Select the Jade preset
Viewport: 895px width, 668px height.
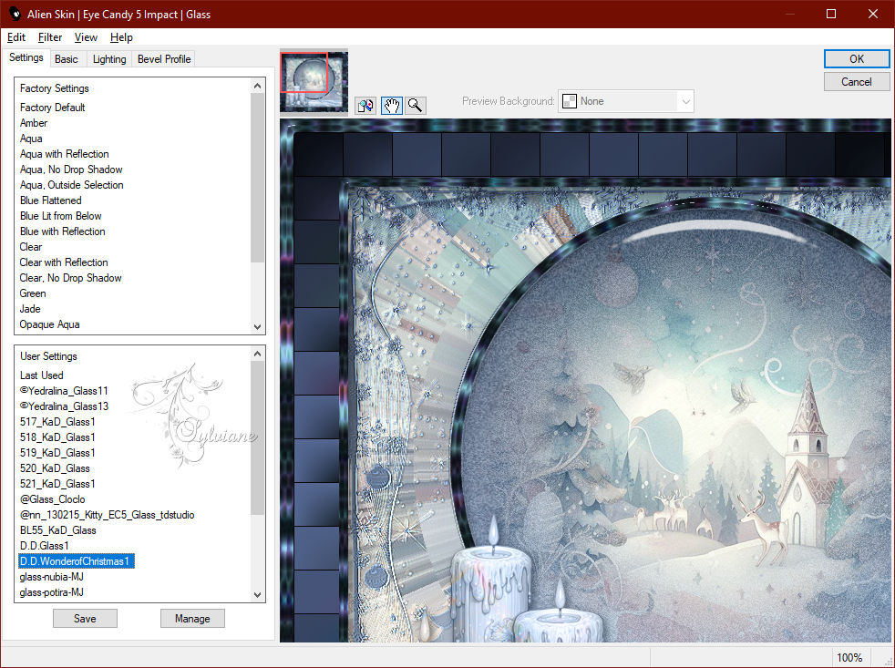pos(30,308)
